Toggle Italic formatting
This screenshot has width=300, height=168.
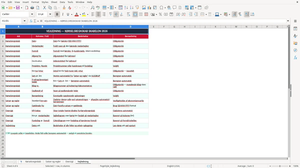[63, 14]
